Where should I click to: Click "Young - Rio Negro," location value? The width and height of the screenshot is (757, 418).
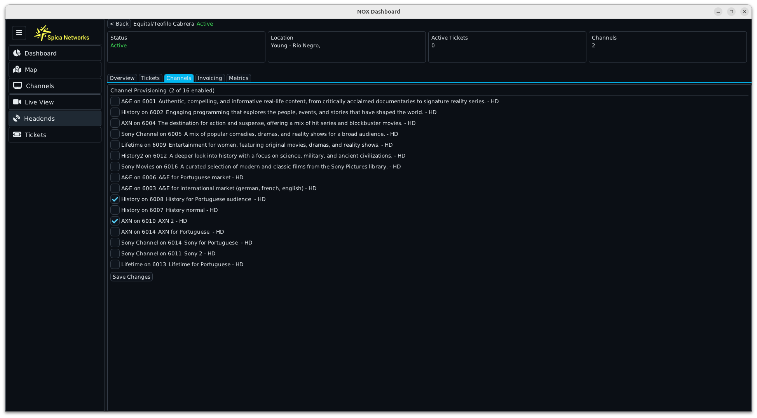point(295,45)
